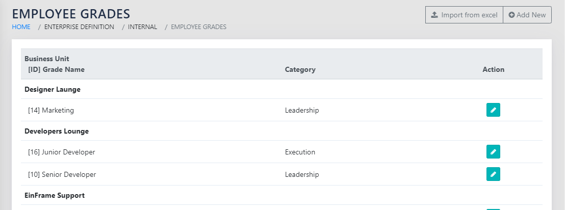
Task: Click the upload icon in Import button
Action: coord(434,15)
